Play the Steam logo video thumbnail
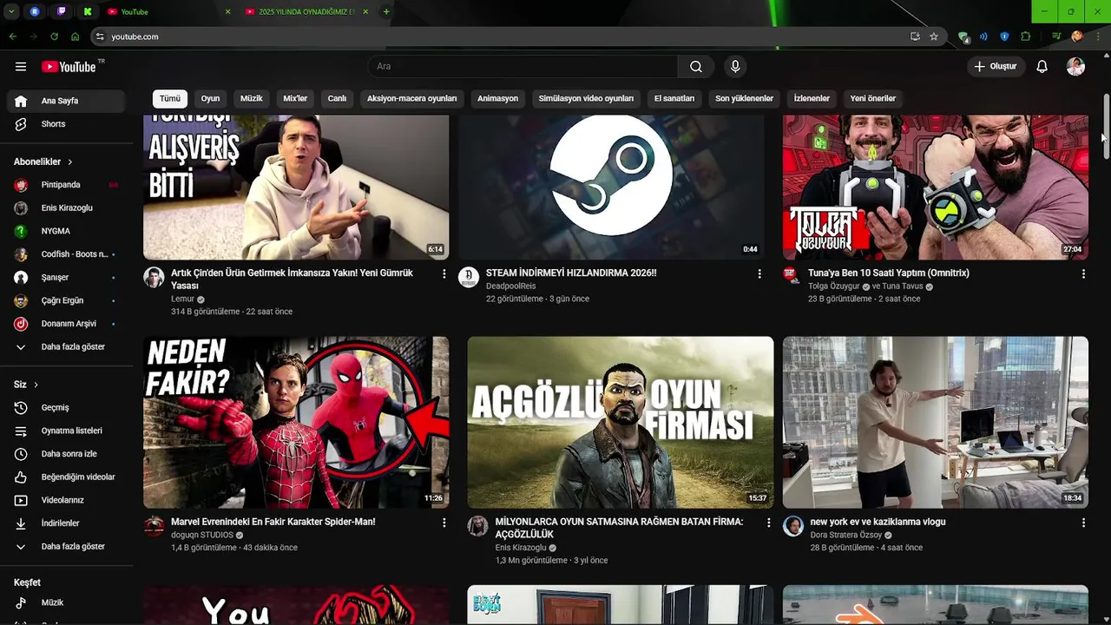 [x=611, y=187]
